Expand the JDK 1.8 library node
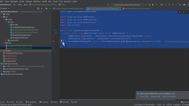Image resolution: width=189 pixels, height=106 pixels. click(x=1, y=66)
